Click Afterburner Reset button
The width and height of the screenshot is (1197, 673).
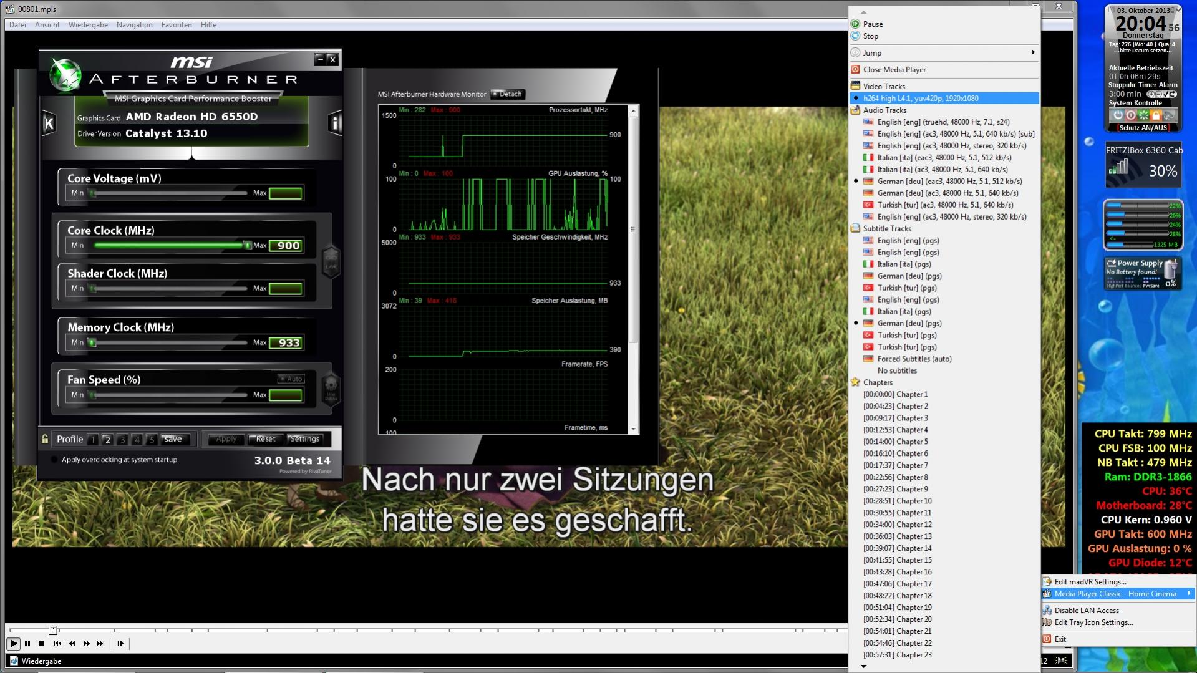pyautogui.click(x=265, y=439)
